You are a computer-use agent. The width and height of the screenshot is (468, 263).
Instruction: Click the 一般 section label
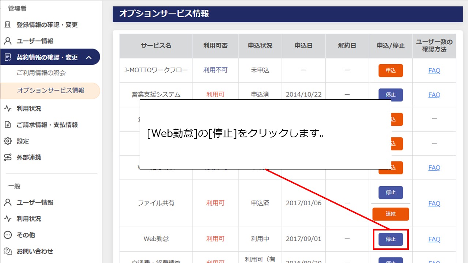(14, 186)
